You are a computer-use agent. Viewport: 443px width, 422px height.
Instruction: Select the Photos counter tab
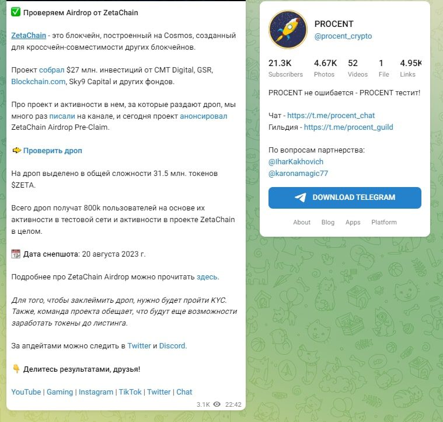pos(325,68)
